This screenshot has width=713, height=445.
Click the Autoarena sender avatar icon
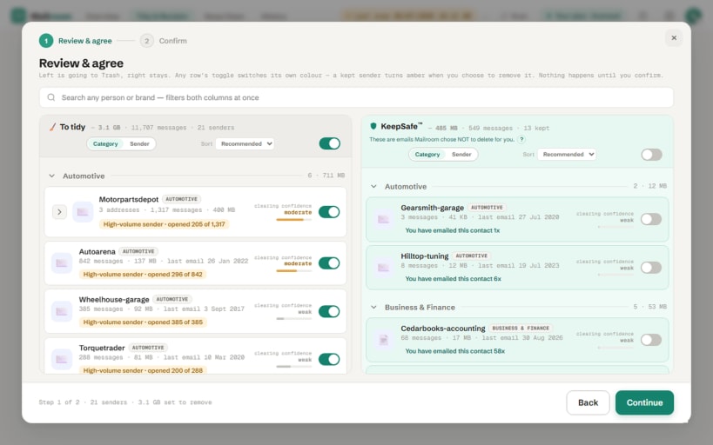pos(62,263)
